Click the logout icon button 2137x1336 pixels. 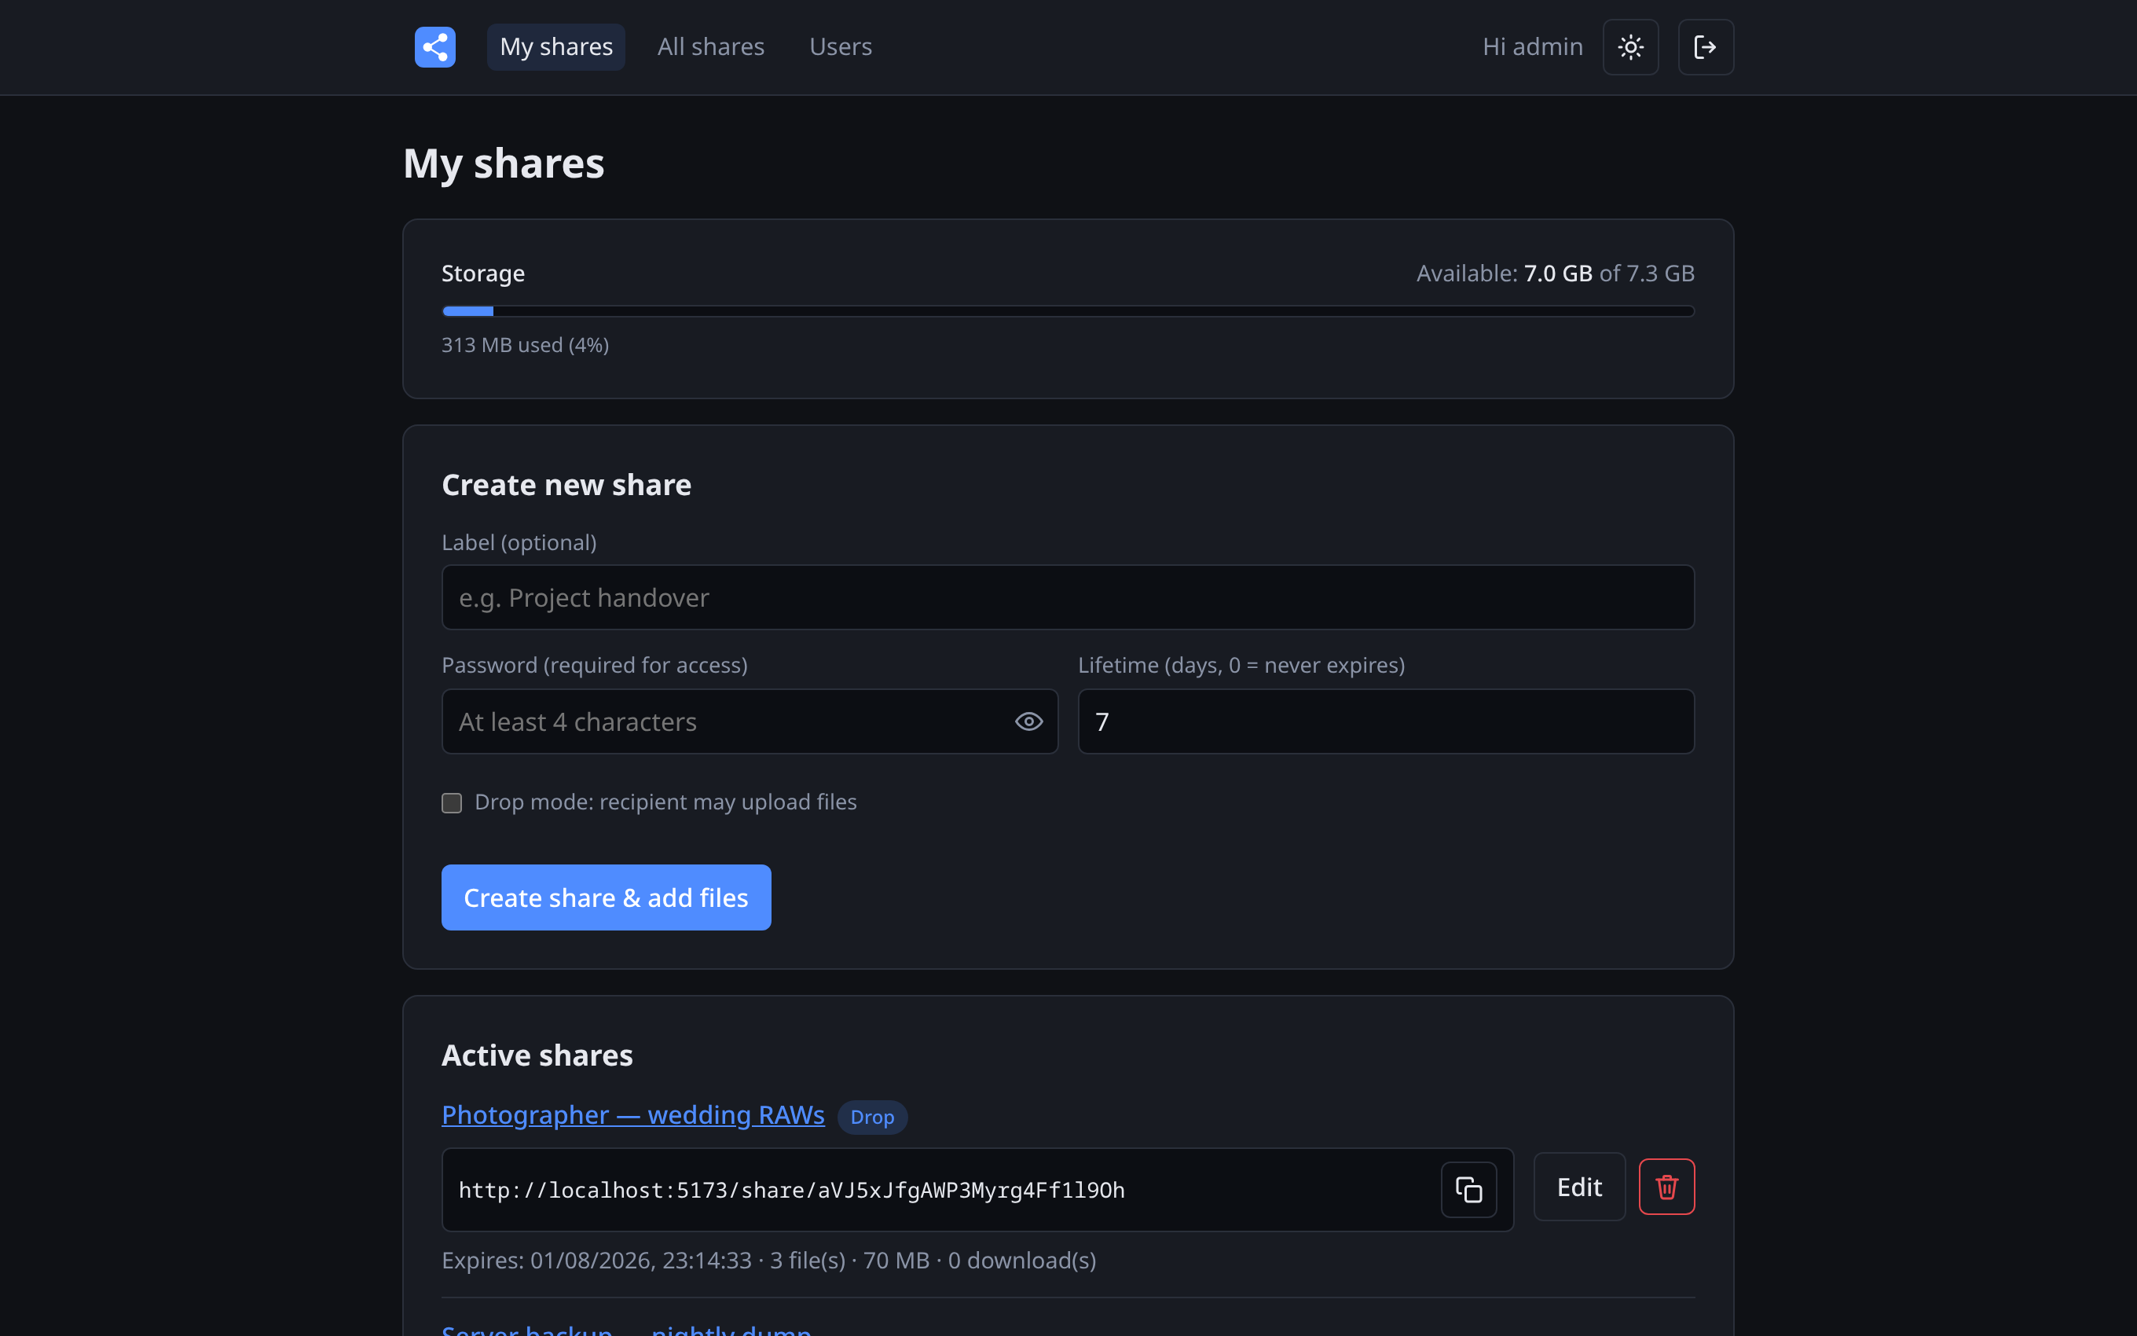(1705, 47)
